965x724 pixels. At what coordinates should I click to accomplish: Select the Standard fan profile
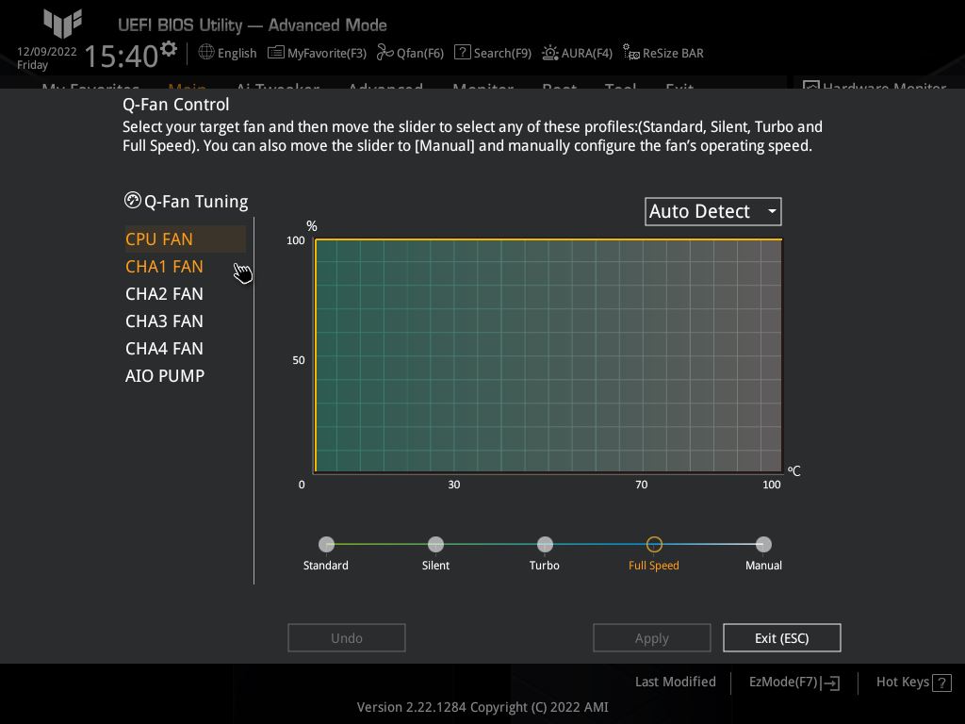[x=326, y=544]
